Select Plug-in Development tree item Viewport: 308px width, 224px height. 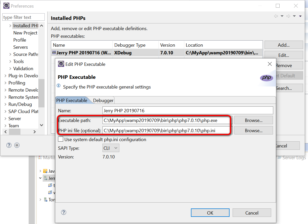[23, 76]
